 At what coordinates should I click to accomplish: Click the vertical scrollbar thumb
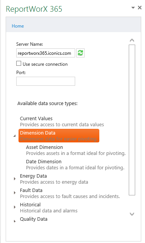coord(132,120)
